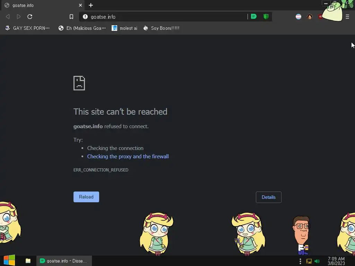The height and width of the screenshot is (266, 355).
Task: Close the goatse.info tab
Action: click(x=80, y=5)
